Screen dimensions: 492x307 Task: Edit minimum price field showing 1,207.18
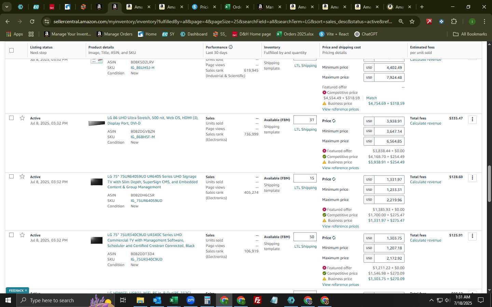389,248
